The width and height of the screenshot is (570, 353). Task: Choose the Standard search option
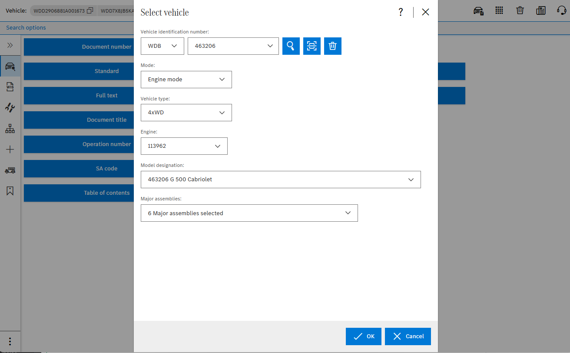[x=79, y=71]
